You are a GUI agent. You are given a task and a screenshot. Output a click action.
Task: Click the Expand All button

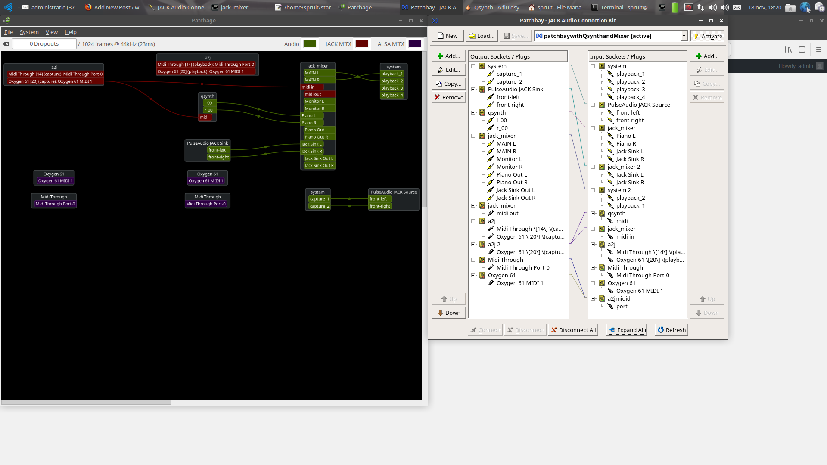click(x=626, y=330)
